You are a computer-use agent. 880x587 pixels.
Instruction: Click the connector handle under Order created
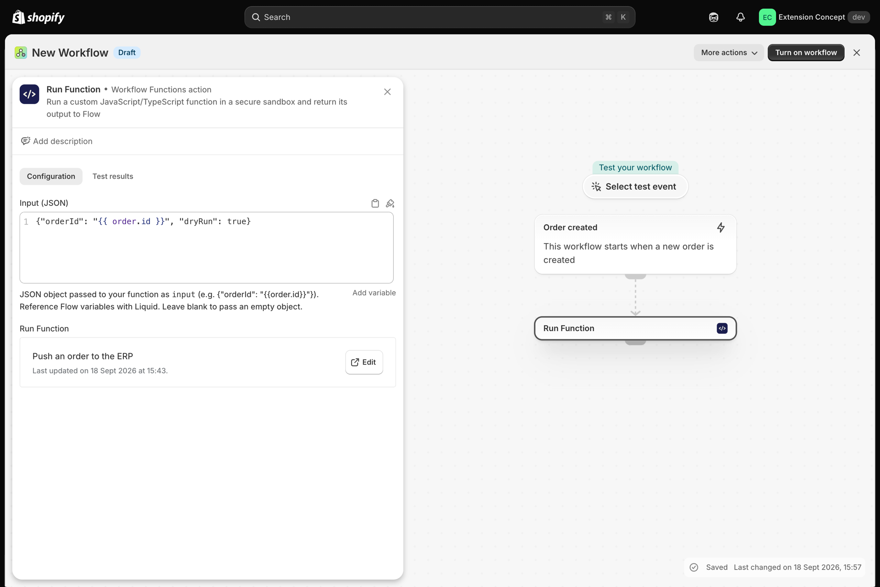[x=635, y=276]
